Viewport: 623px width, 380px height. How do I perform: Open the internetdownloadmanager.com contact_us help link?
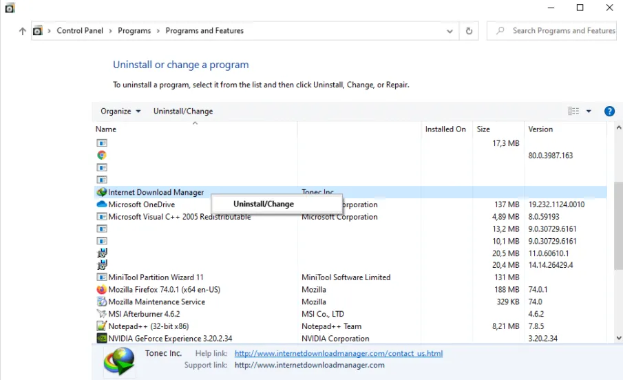coord(339,353)
